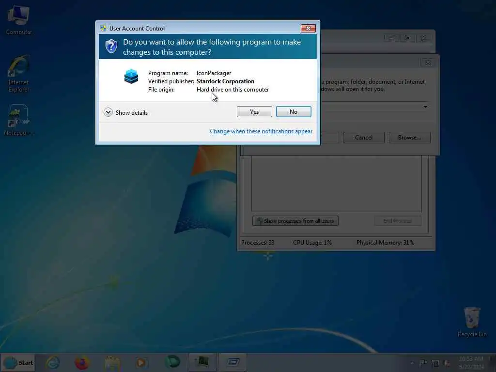
Task: Click the network tray icon
Action: pyautogui.click(x=435, y=363)
